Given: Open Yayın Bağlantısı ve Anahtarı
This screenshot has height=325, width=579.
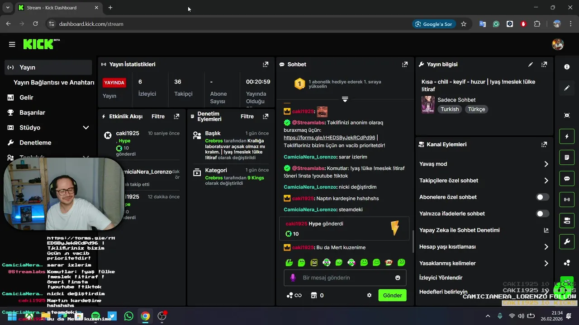Looking at the screenshot, I should [x=54, y=83].
